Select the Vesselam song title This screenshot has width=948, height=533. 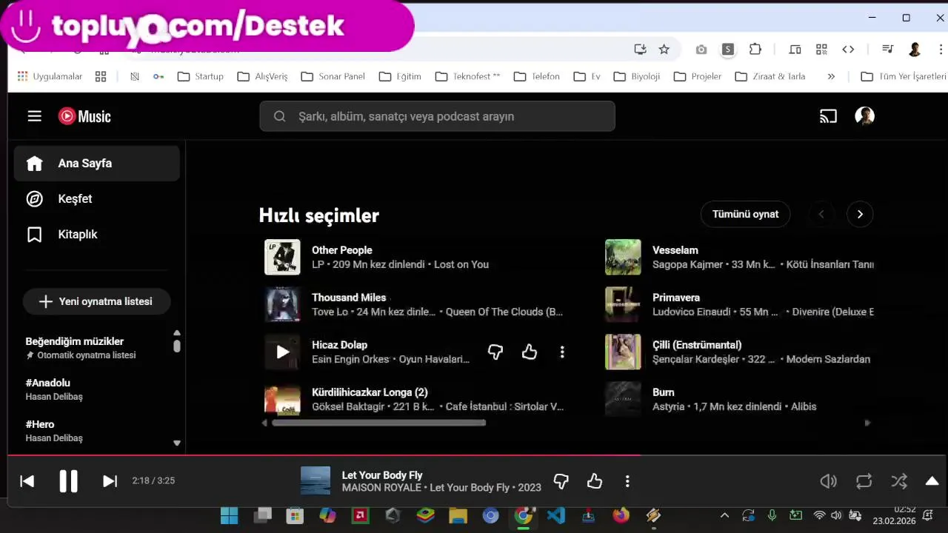pyautogui.click(x=675, y=250)
